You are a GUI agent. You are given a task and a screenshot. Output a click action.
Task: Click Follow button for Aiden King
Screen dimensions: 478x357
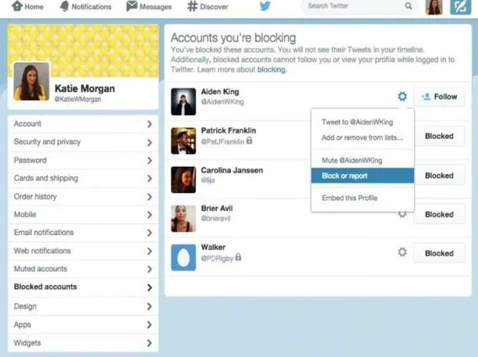439,97
